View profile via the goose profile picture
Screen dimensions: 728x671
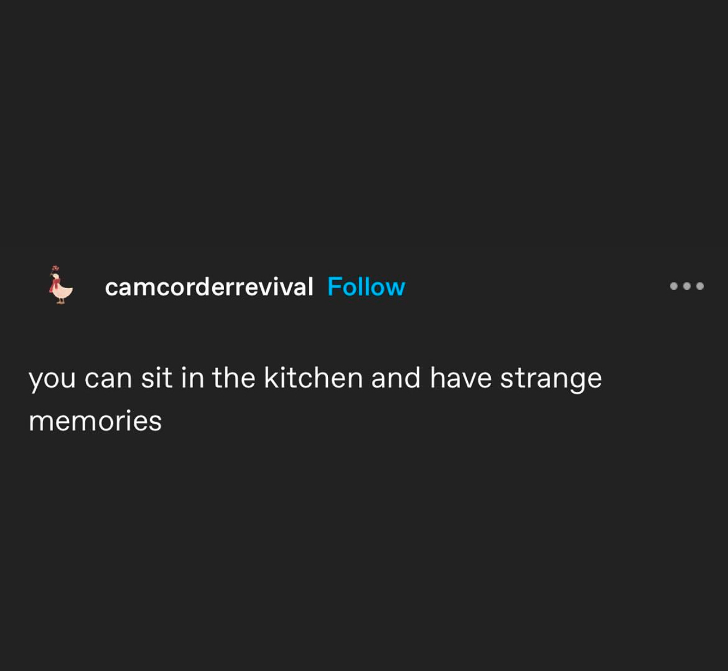click(x=60, y=286)
